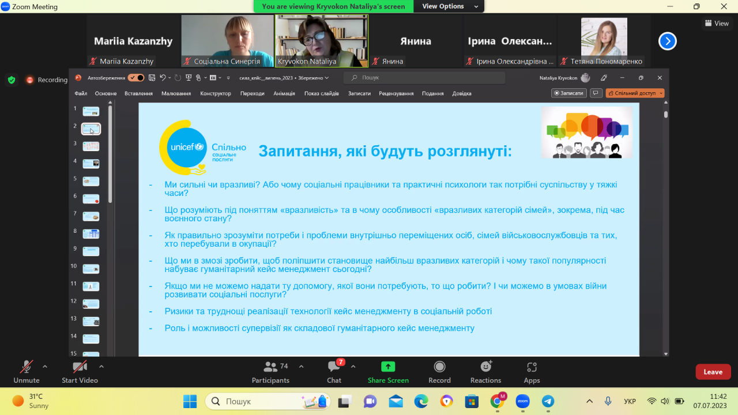
Task: Open Microsoft Store from the taskbar
Action: [472, 401]
